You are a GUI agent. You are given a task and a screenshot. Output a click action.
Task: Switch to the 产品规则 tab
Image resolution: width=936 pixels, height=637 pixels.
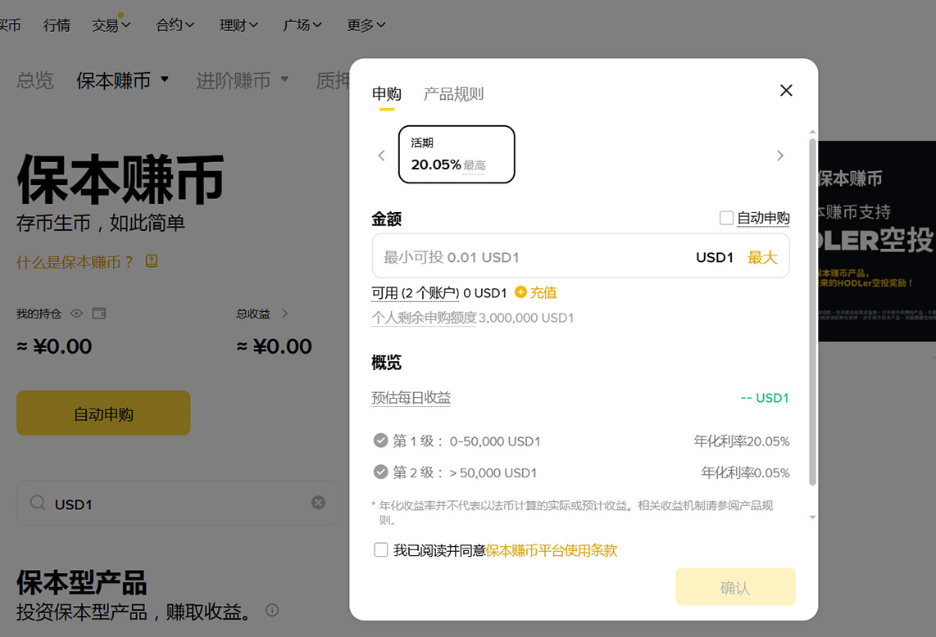(453, 94)
